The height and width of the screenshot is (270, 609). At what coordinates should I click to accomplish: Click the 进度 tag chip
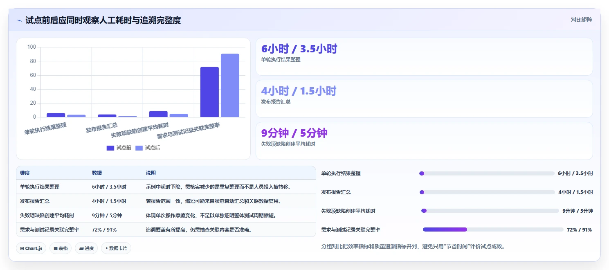[86, 248]
